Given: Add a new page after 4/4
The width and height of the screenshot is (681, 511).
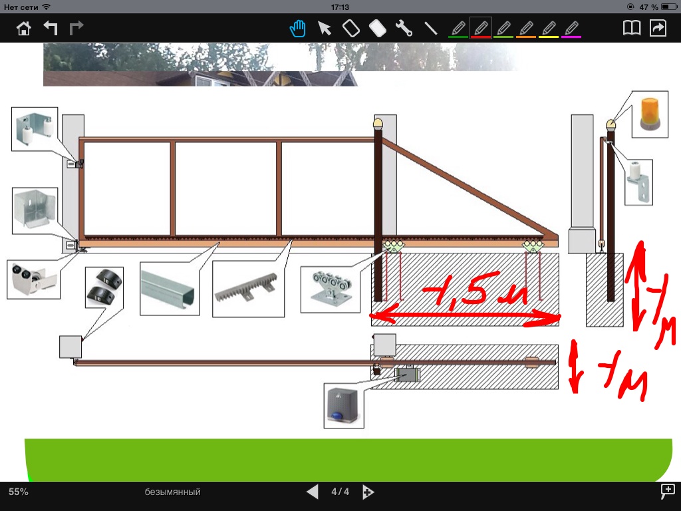Looking at the screenshot, I should [x=368, y=492].
